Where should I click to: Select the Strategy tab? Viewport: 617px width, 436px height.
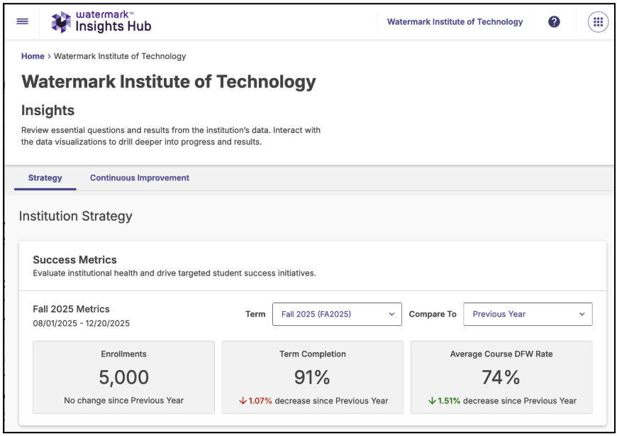pos(45,178)
